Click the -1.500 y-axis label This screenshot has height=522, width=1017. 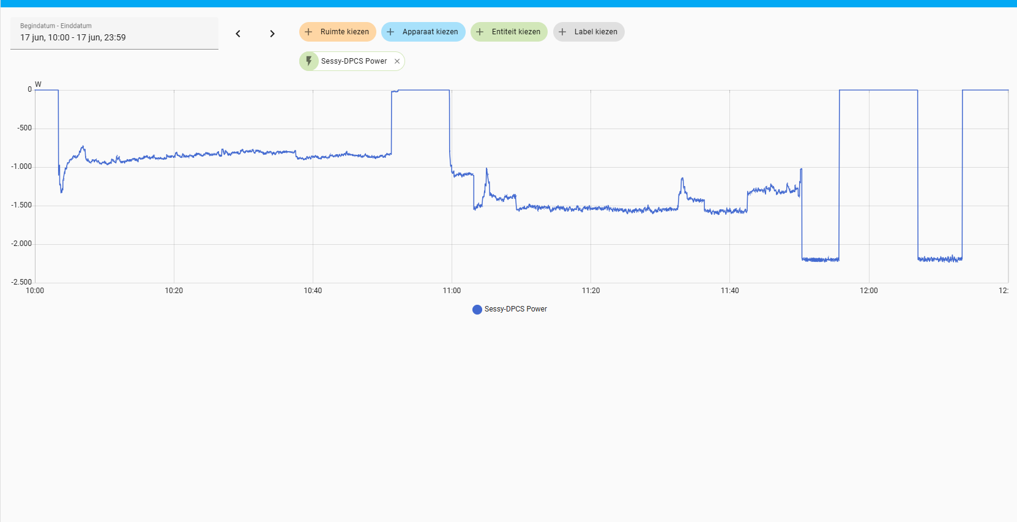pos(21,205)
